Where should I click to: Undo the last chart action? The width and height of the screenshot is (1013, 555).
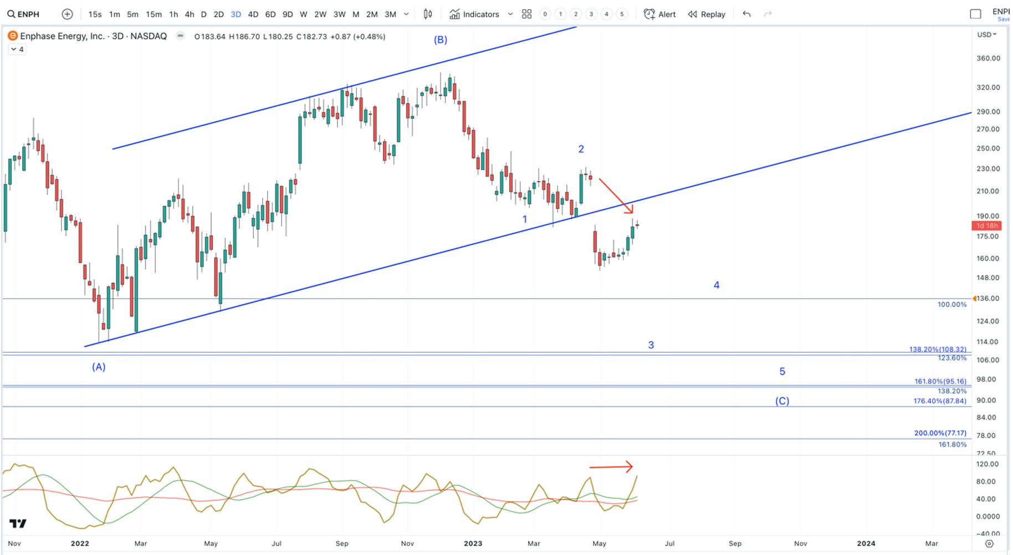tap(747, 14)
